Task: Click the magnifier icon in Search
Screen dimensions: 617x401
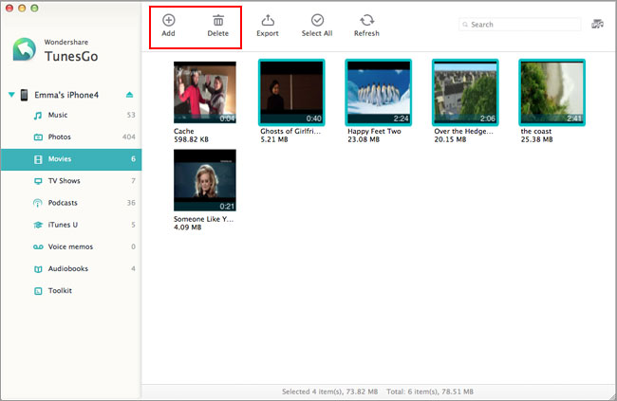Action: pyautogui.click(x=465, y=25)
